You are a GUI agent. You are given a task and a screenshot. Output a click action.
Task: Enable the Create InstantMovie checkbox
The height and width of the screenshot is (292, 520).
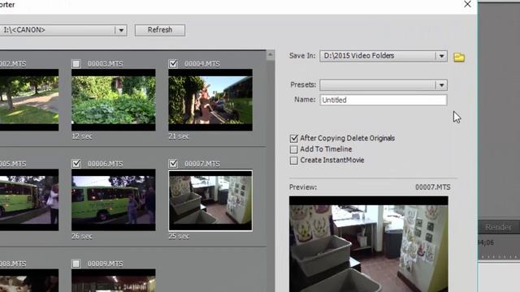point(294,161)
